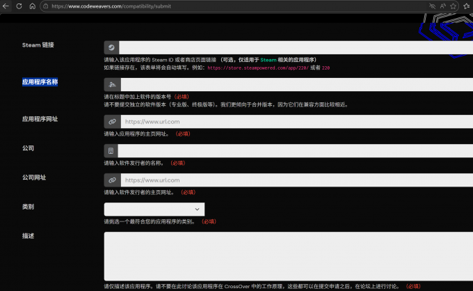
Task: Focus the 公司网址 URL input field
Action: [x=296, y=180]
